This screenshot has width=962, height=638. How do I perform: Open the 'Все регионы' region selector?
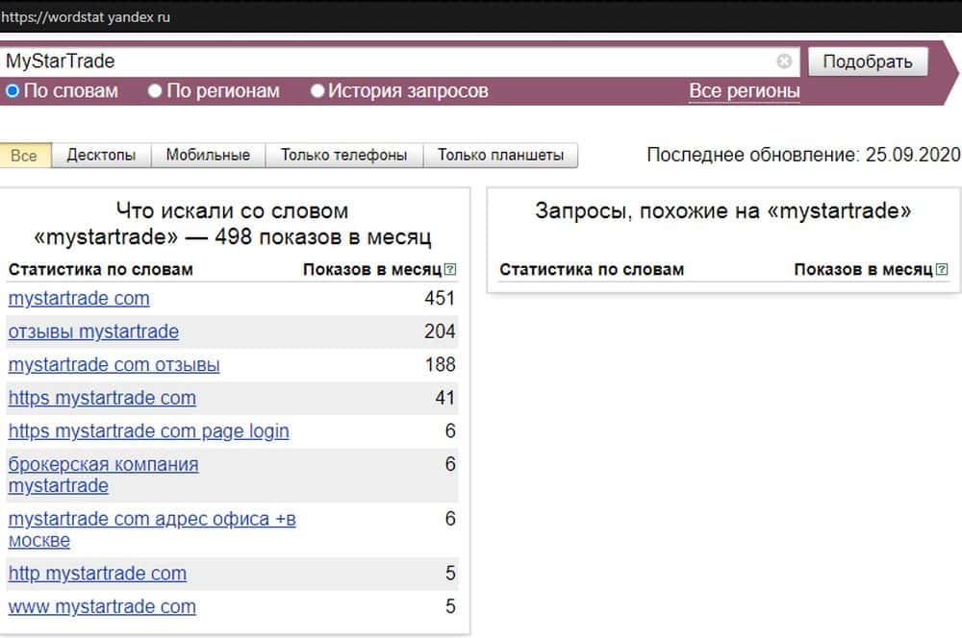[744, 91]
